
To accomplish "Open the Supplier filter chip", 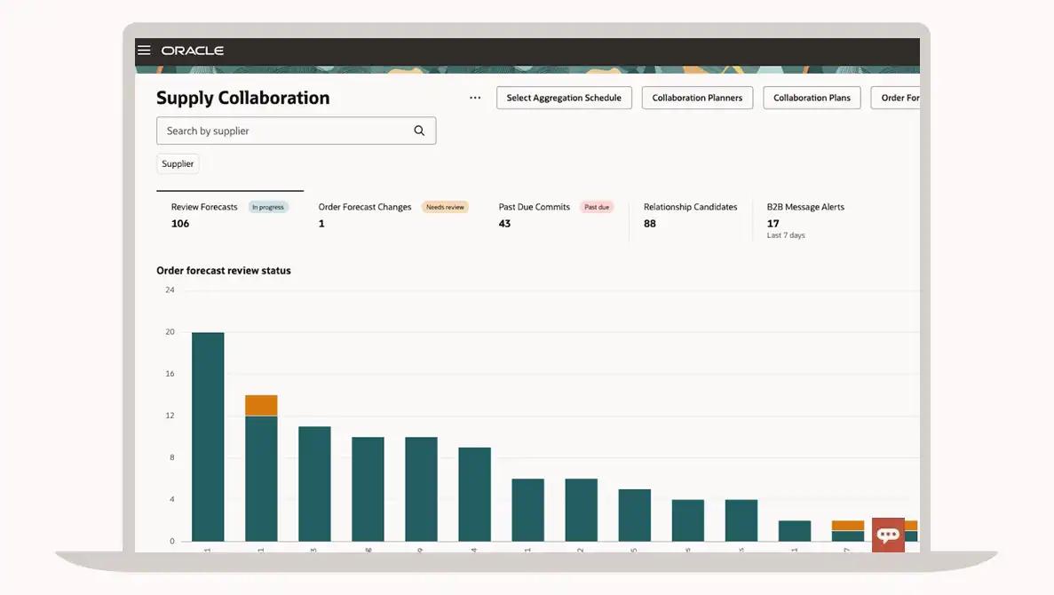I will point(178,163).
